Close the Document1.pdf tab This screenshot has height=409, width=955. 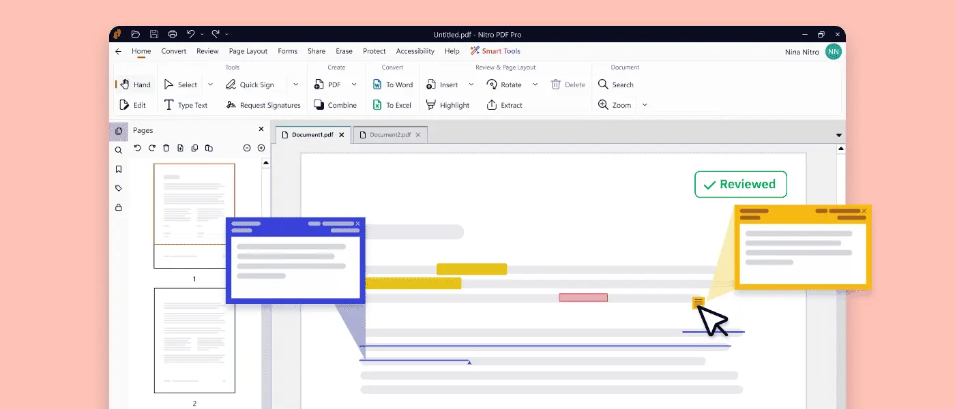(x=342, y=135)
